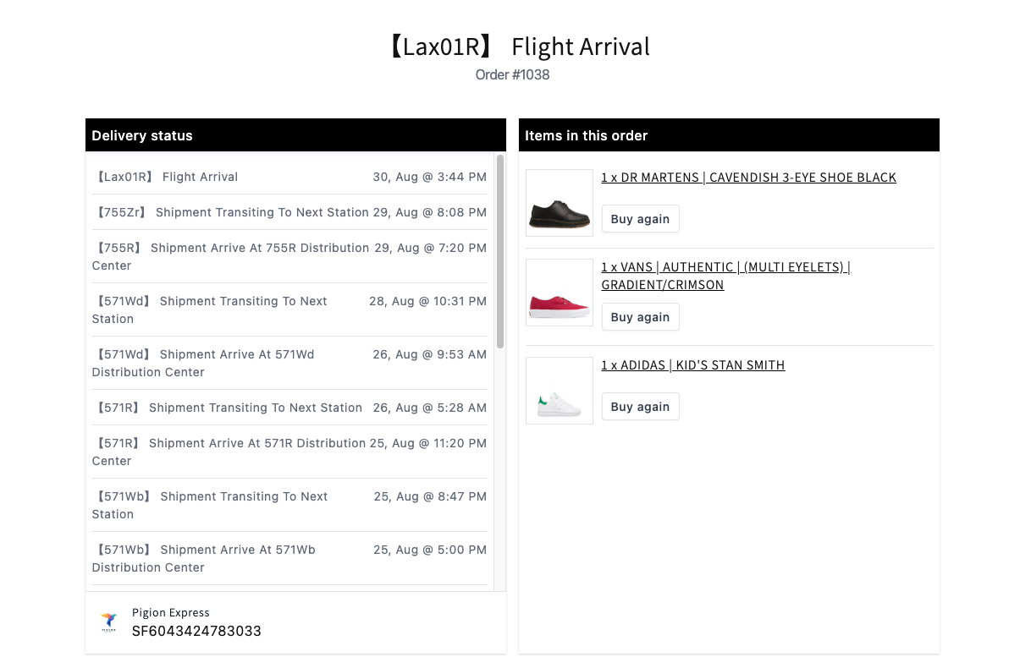Click the delivery status scrollbar thumb

coord(500,251)
